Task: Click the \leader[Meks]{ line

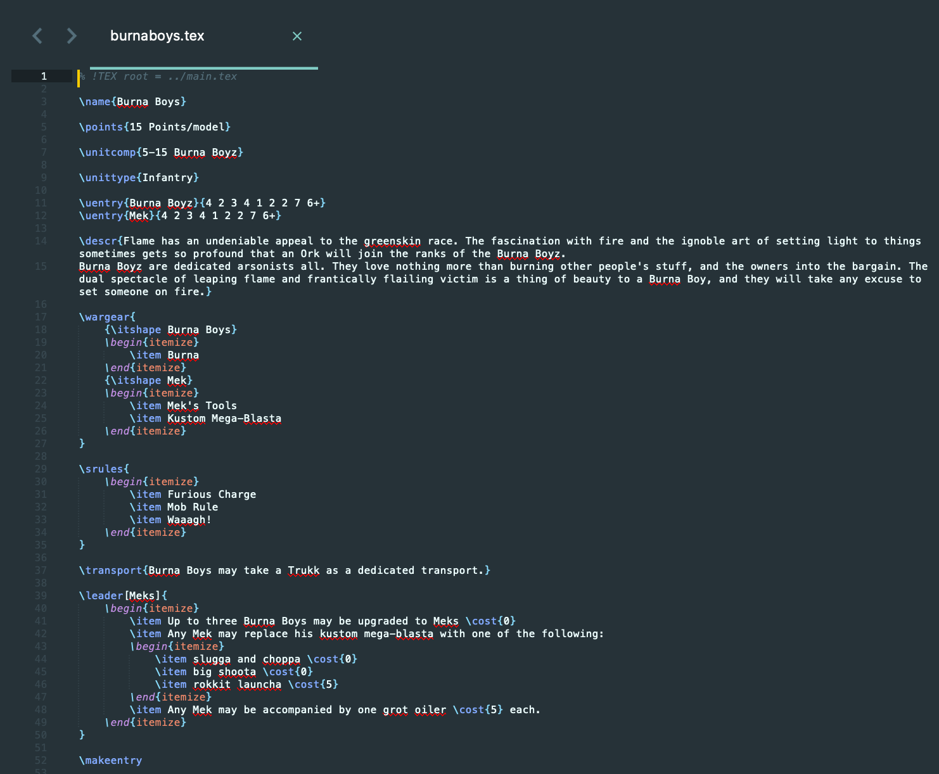Action: 123,596
